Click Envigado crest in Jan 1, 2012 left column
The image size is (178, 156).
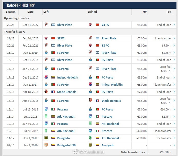point(46,138)
